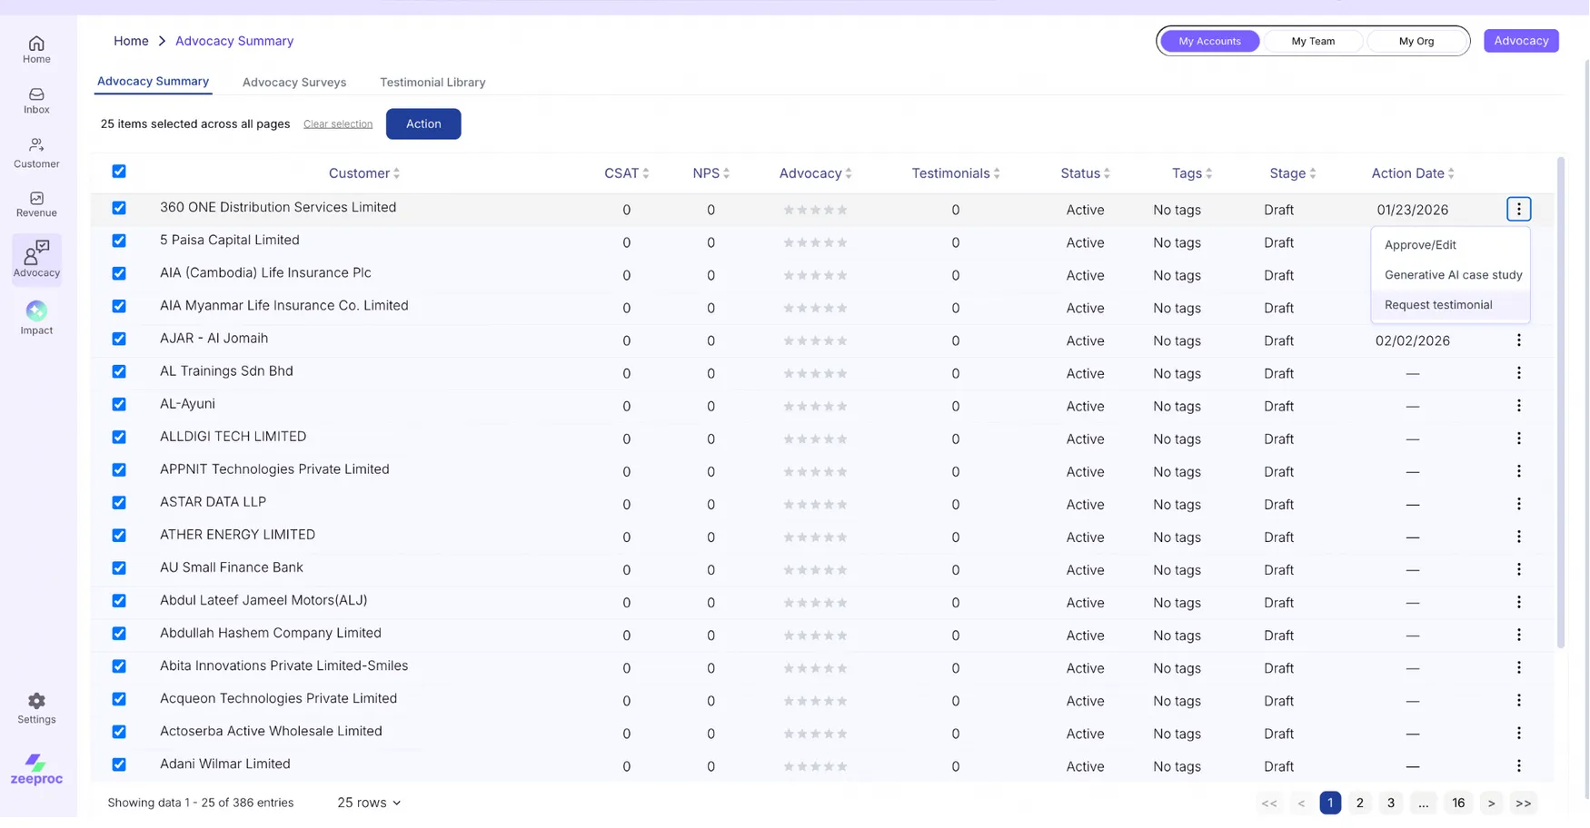1590x828 pixels.
Task: Open Home in the left sidebar
Action: pyautogui.click(x=36, y=49)
